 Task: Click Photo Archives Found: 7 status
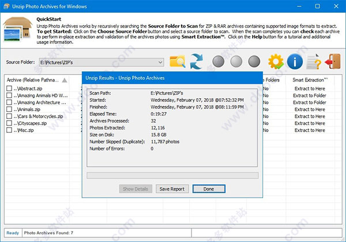click(x=48, y=233)
